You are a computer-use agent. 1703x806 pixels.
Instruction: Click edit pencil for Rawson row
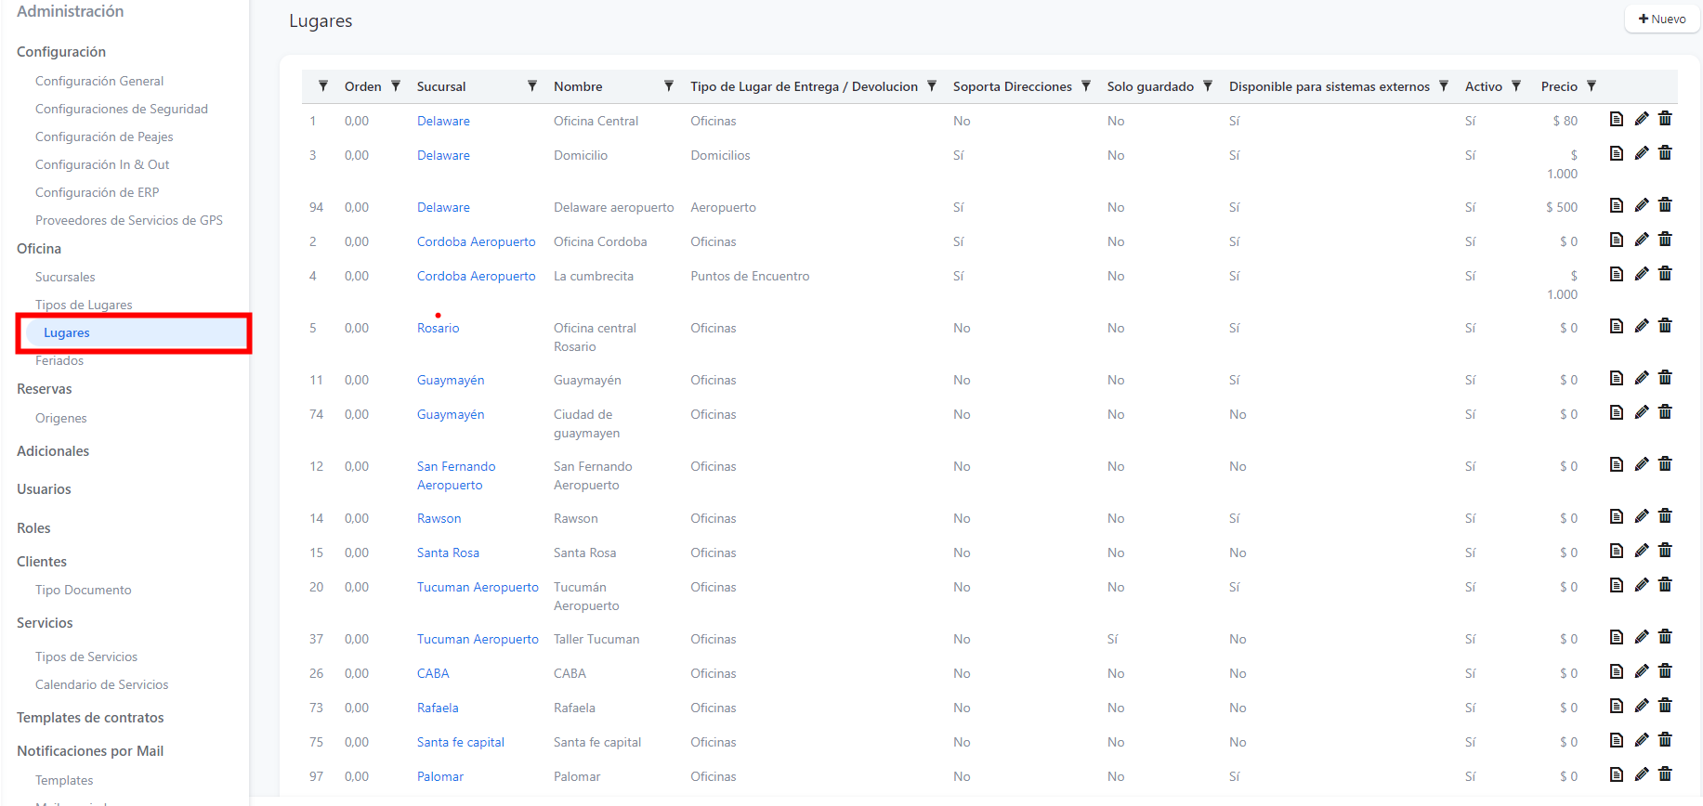1641,516
